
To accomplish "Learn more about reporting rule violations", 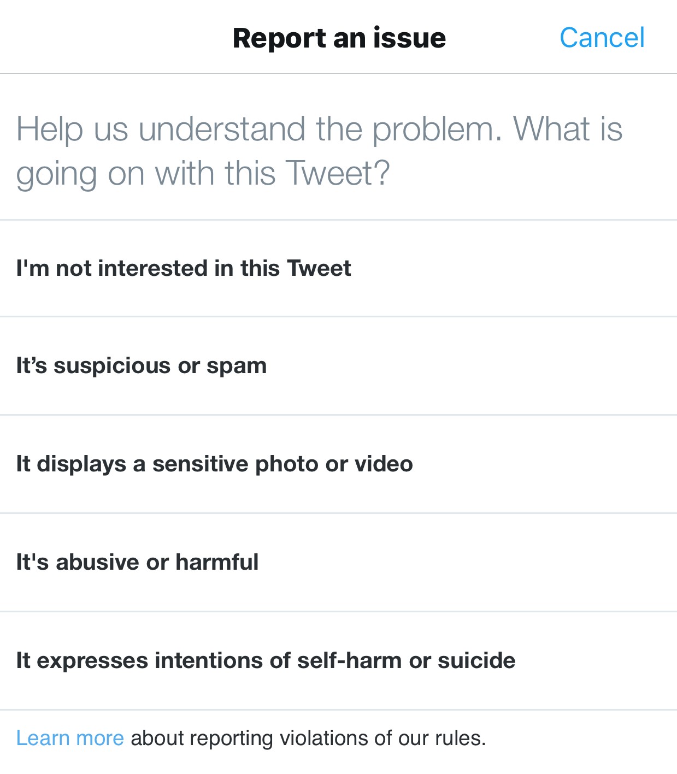I will click(x=70, y=738).
